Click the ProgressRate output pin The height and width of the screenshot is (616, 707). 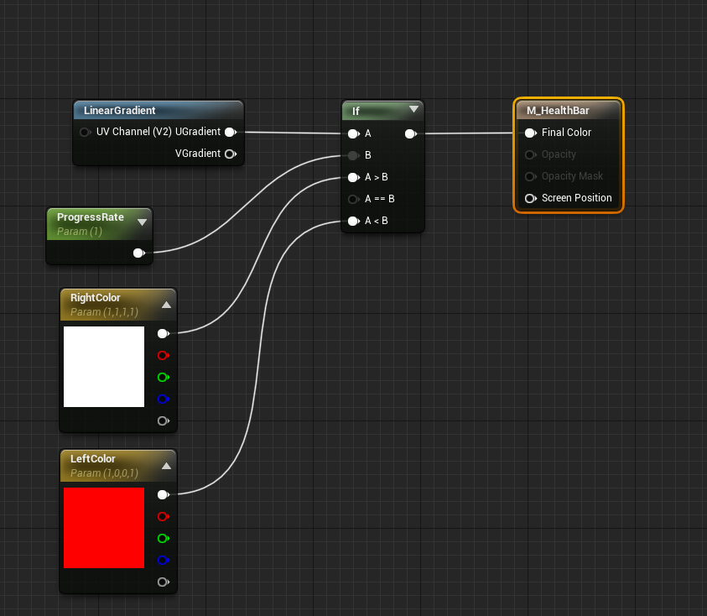tap(139, 253)
